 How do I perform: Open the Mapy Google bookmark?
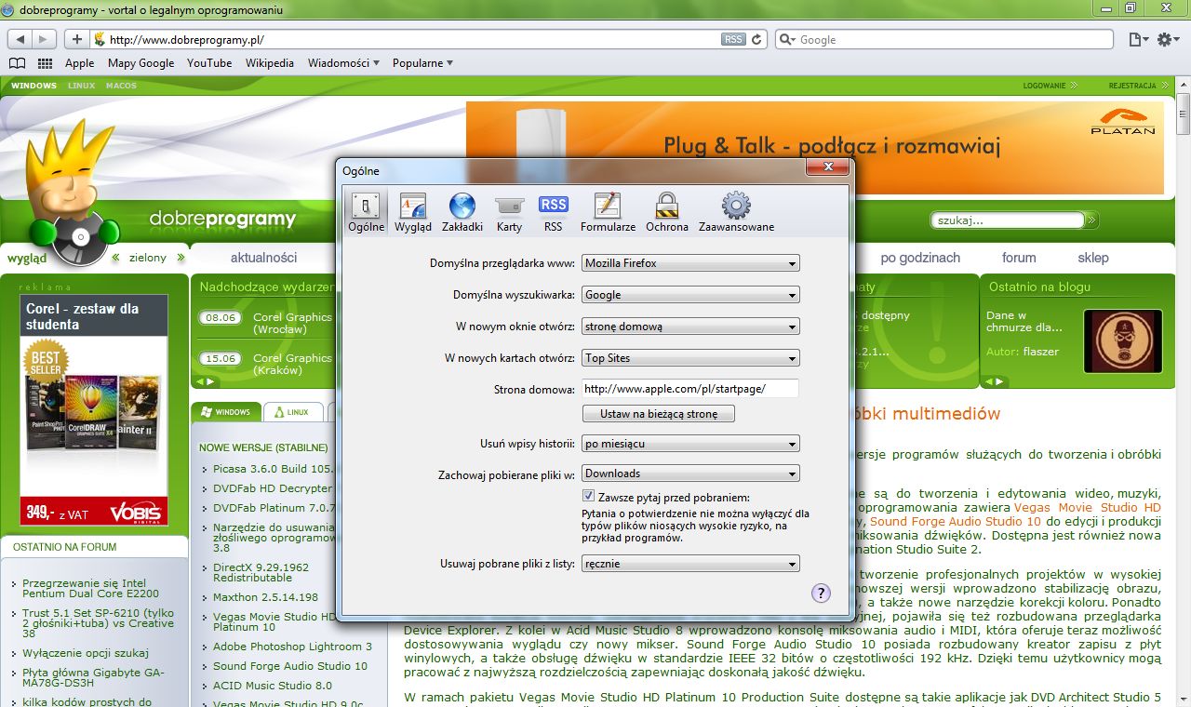[x=141, y=63]
